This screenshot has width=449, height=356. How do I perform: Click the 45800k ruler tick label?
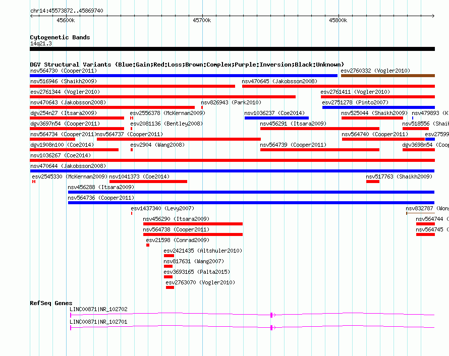(338, 20)
